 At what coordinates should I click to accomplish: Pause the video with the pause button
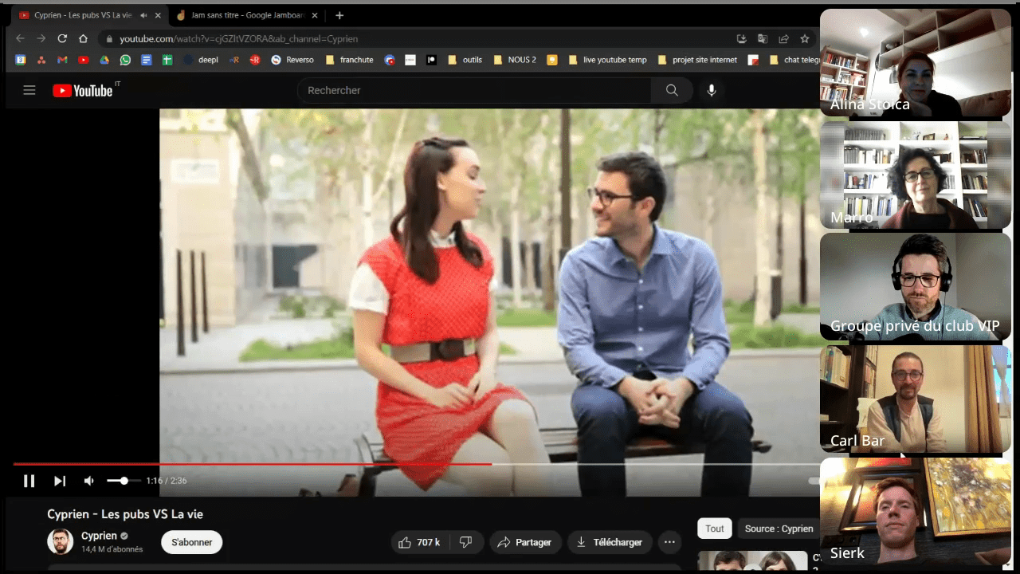coord(29,481)
